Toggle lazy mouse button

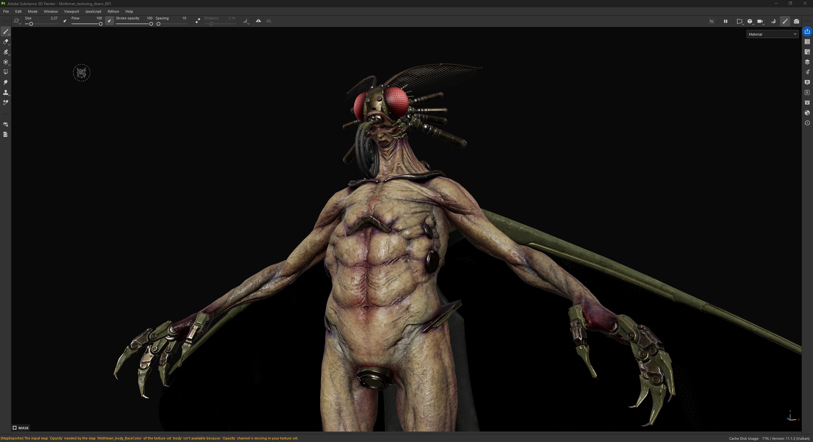point(198,21)
